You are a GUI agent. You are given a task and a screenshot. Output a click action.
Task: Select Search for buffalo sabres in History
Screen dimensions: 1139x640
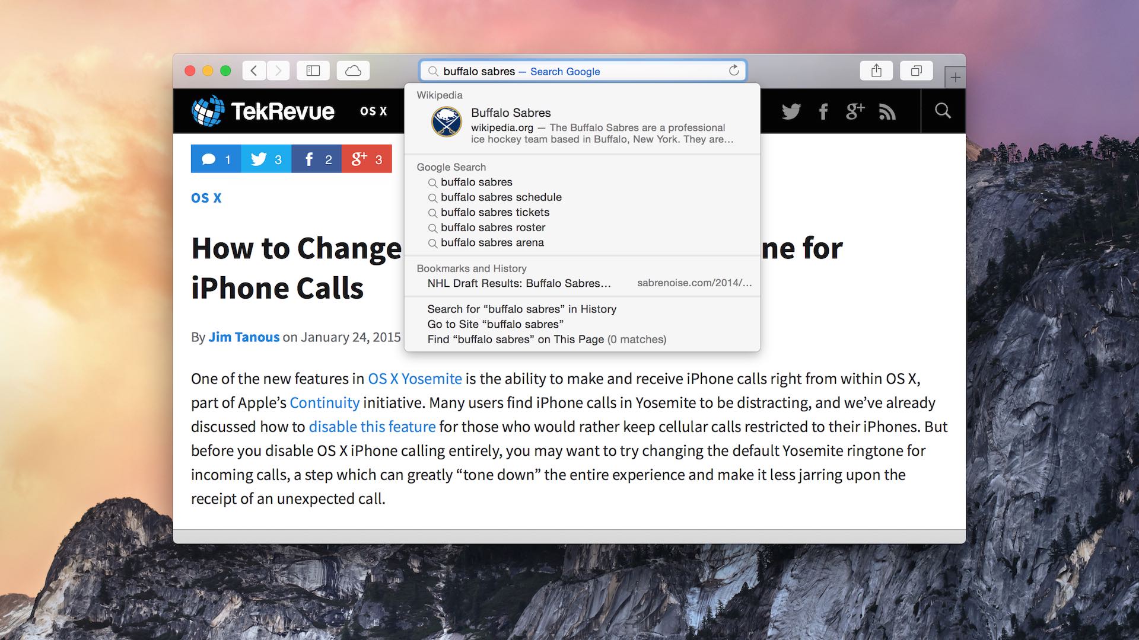click(582, 309)
